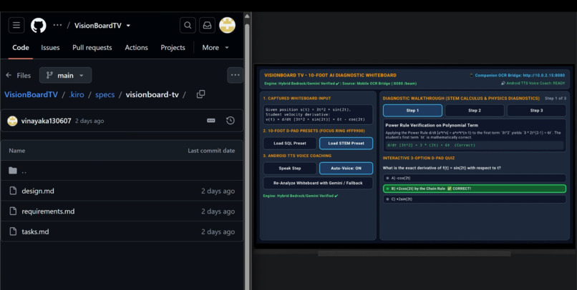Click 'Power Rule Verification on Polynomial Term' heading
The image size is (577, 290).
tap(432, 125)
